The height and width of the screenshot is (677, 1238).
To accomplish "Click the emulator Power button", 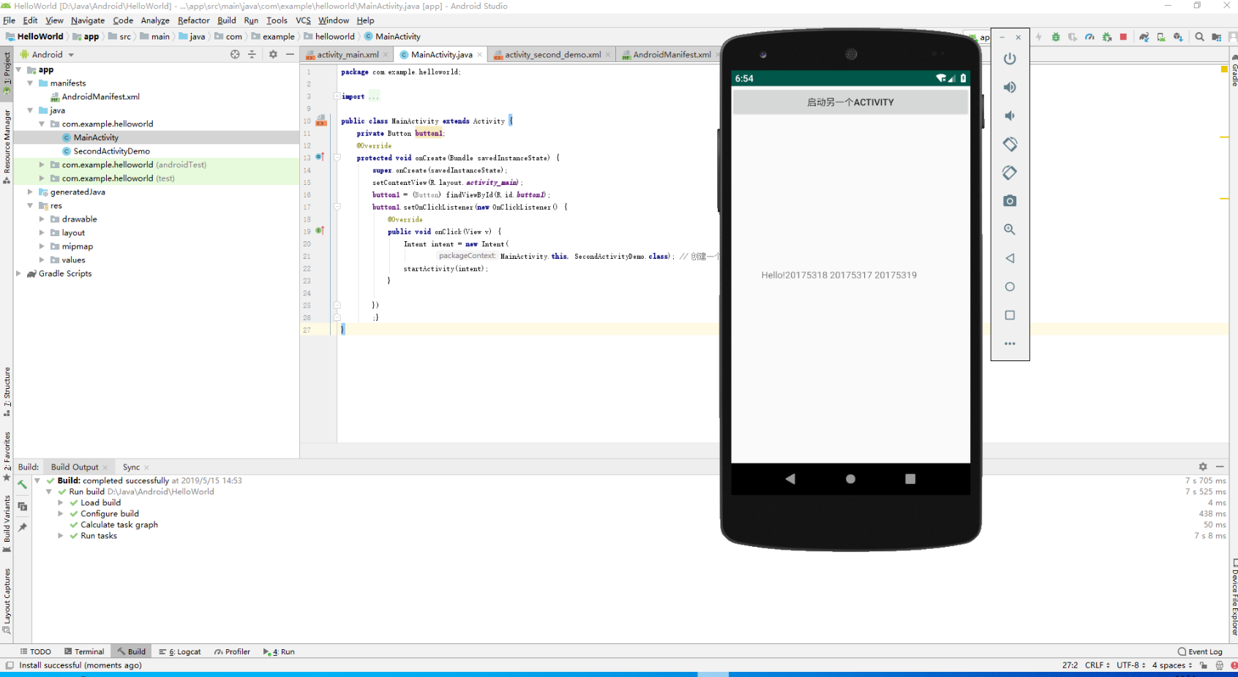I will [1010, 58].
